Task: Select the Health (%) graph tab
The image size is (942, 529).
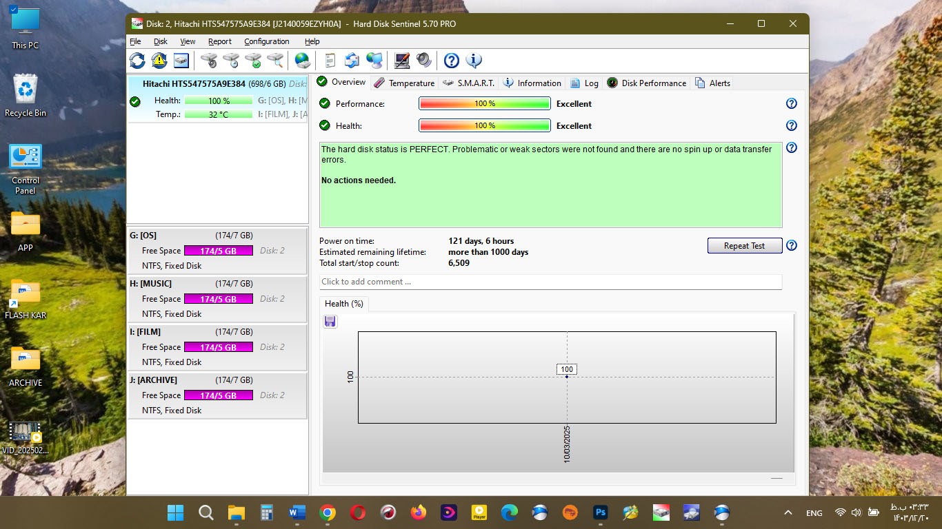Action: pos(344,304)
